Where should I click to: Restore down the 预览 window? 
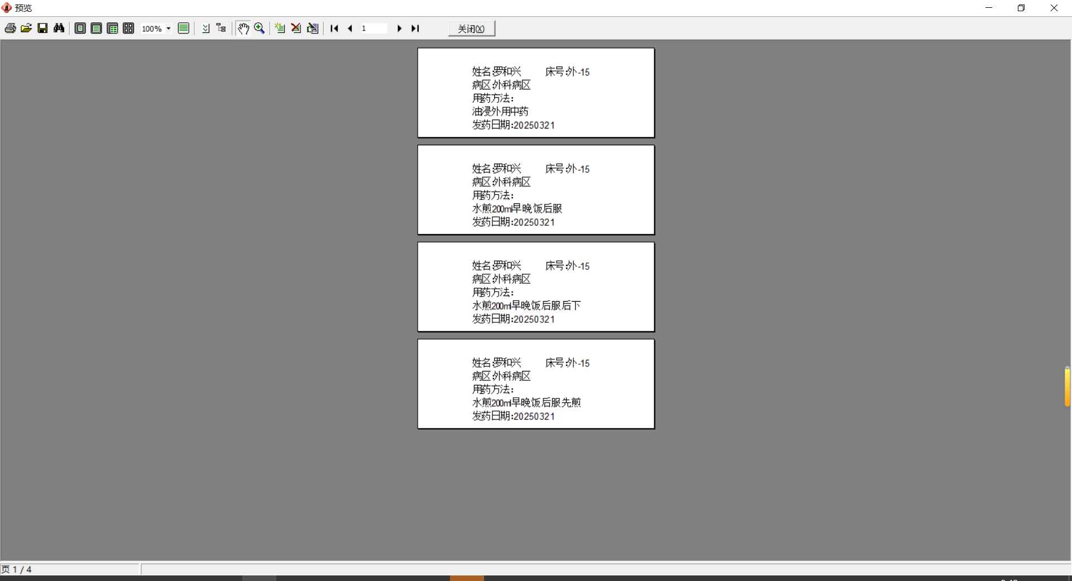coord(1021,8)
